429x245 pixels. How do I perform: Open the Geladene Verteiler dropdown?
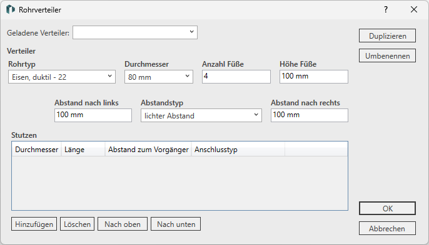[x=135, y=32]
